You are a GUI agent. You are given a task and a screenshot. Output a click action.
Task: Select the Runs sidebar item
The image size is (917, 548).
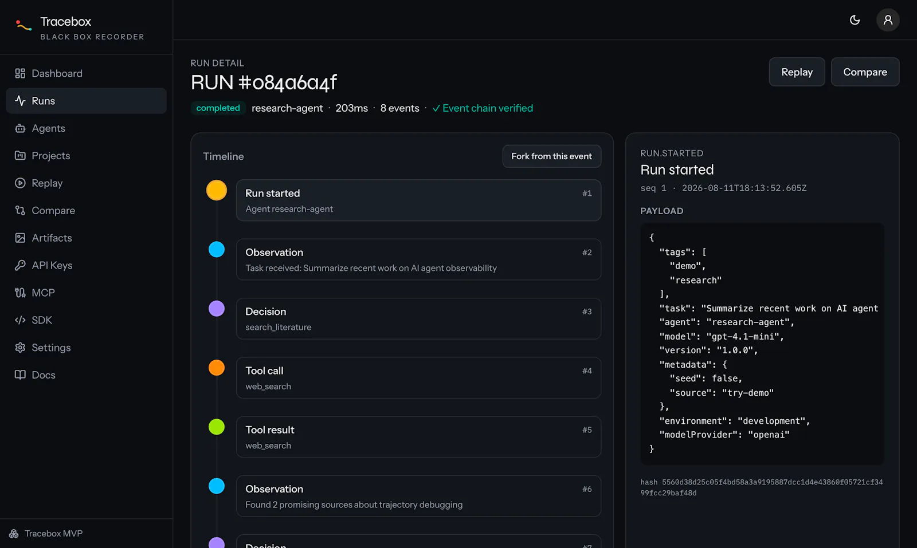(x=86, y=101)
